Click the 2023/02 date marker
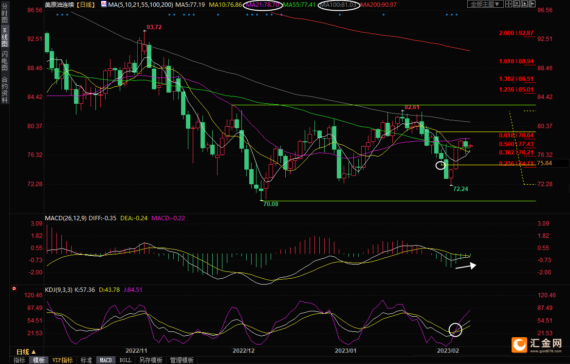570x364 pixels. point(448,350)
